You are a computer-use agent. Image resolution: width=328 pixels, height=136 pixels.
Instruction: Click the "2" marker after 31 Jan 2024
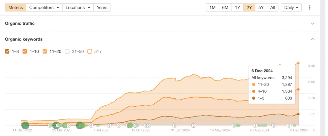193,125
